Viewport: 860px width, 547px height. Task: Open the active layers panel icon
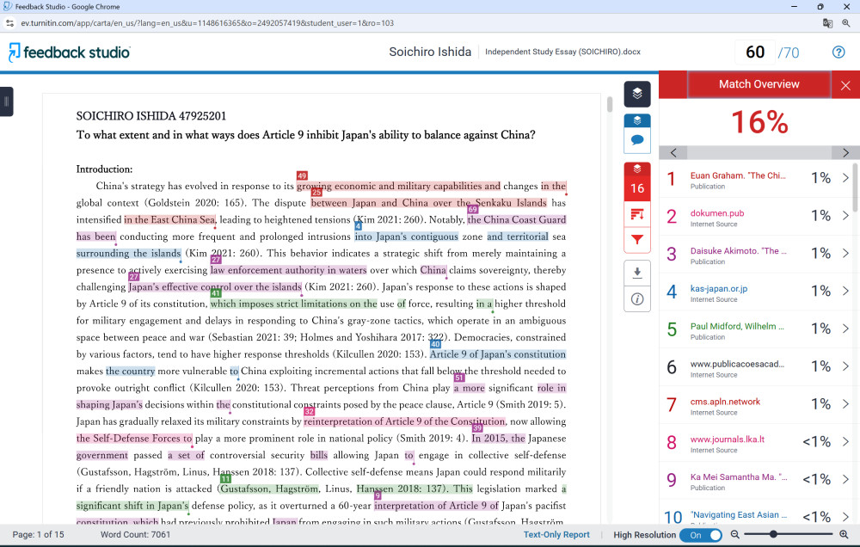637,93
